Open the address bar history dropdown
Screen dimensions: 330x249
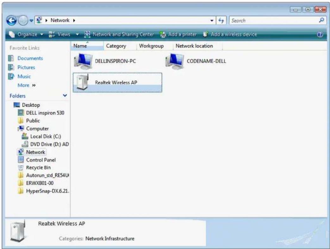click(x=212, y=21)
